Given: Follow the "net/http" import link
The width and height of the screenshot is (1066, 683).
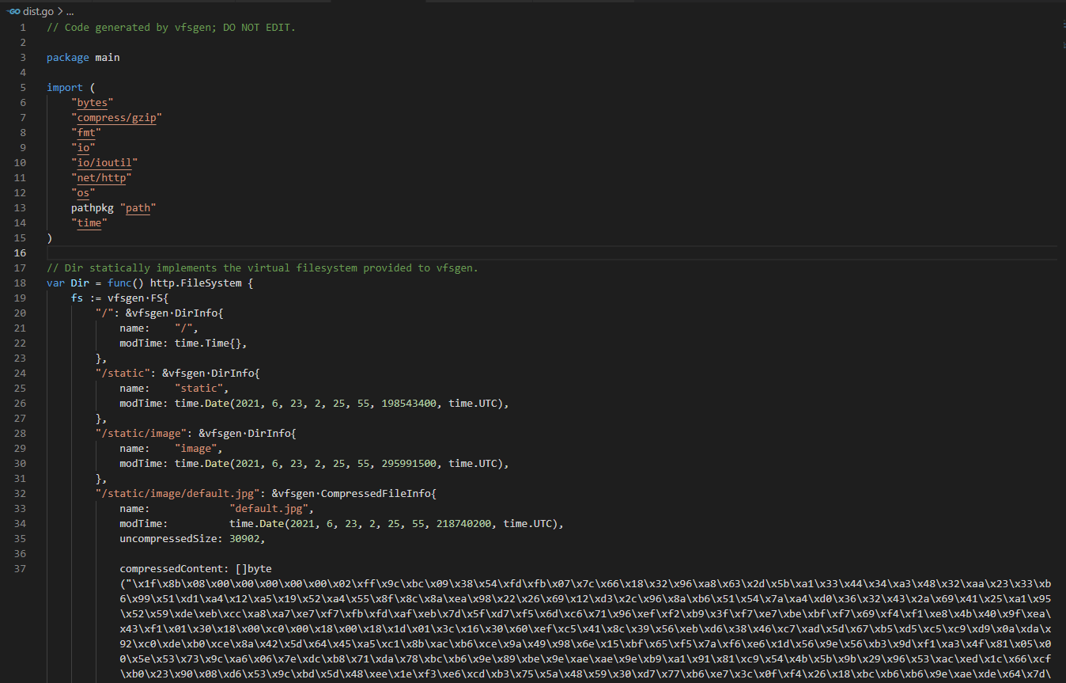Looking at the screenshot, I should pos(101,178).
